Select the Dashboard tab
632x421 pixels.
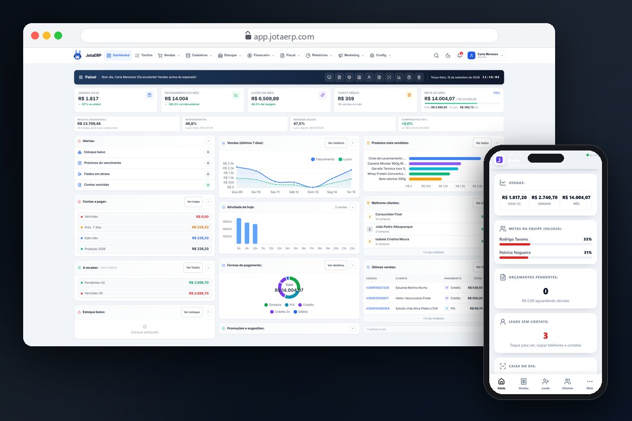coord(118,55)
